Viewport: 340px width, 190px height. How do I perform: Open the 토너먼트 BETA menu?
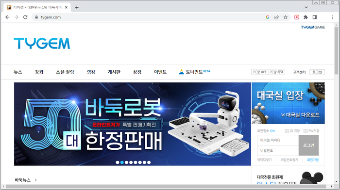[x=194, y=72]
